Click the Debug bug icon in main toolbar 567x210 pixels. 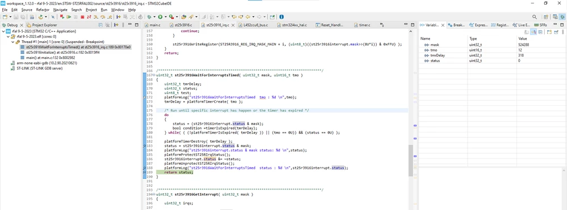click(149, 16)
